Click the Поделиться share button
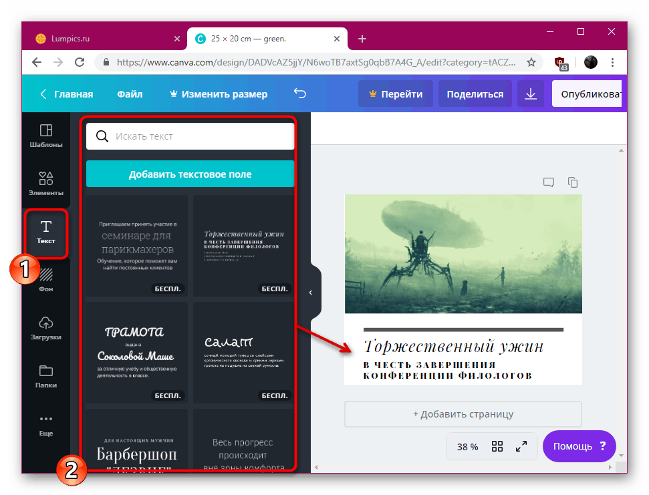 475,94
